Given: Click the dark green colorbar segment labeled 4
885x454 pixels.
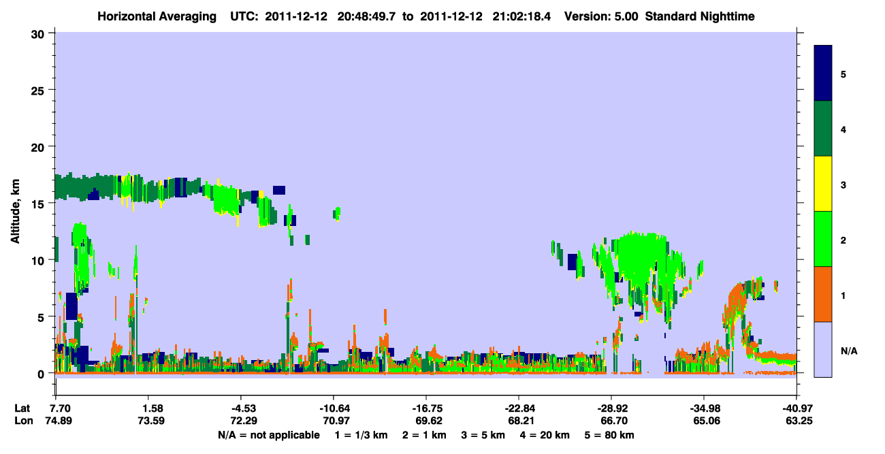Looking at the screenshot, I should point(823,129).
